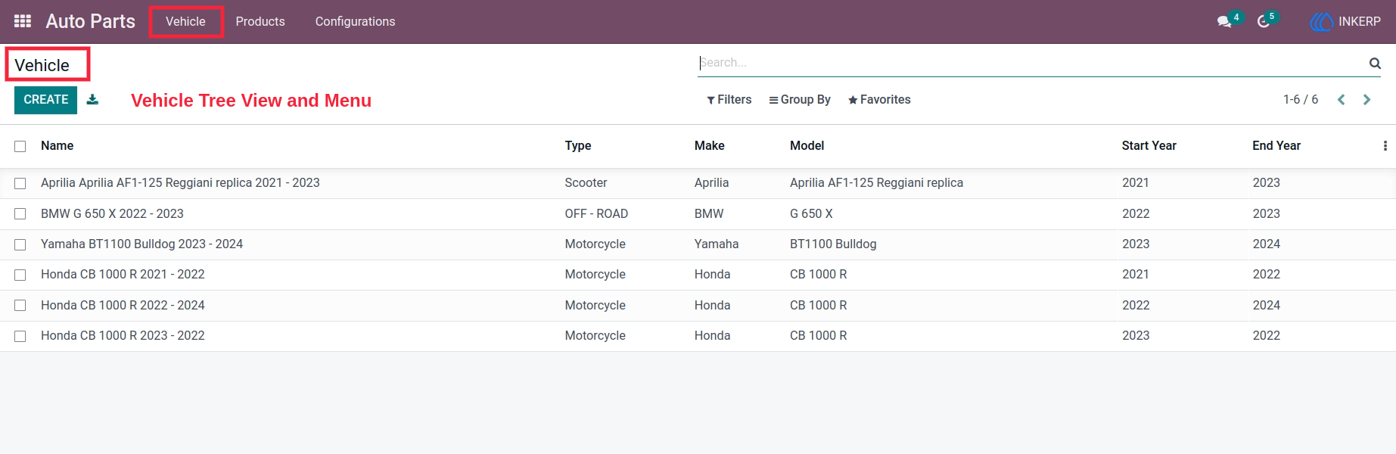Open the Vehicle menu
Viewport: 1396px width, 454px height.
pos(185,22)
